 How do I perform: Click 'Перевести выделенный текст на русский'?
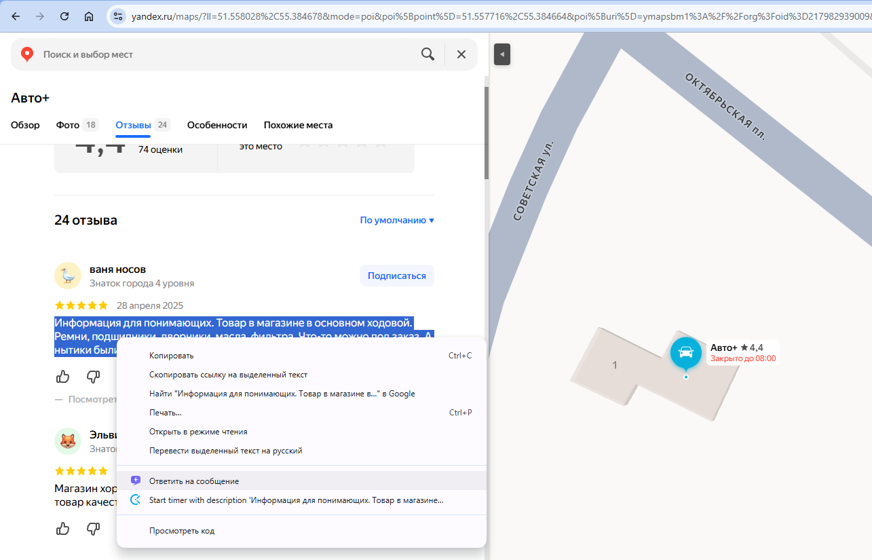[301, 451]
